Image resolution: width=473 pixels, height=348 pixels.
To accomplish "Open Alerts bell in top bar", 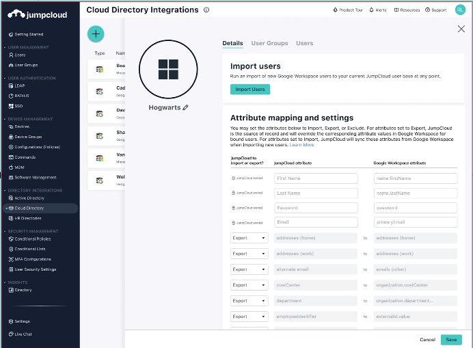I will [377, 10].
